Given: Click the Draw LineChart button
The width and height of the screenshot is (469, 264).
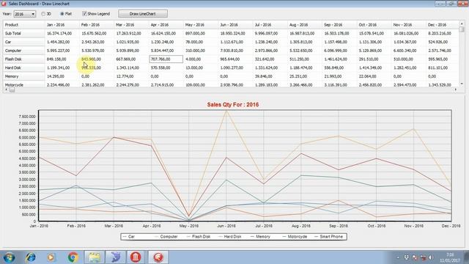Looking at the screenshot, I should 143,14.
